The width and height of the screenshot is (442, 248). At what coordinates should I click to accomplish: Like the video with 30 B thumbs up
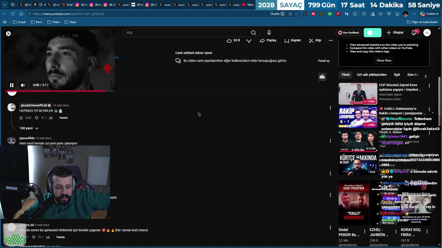pyautogui.click(x=233, y=40)
